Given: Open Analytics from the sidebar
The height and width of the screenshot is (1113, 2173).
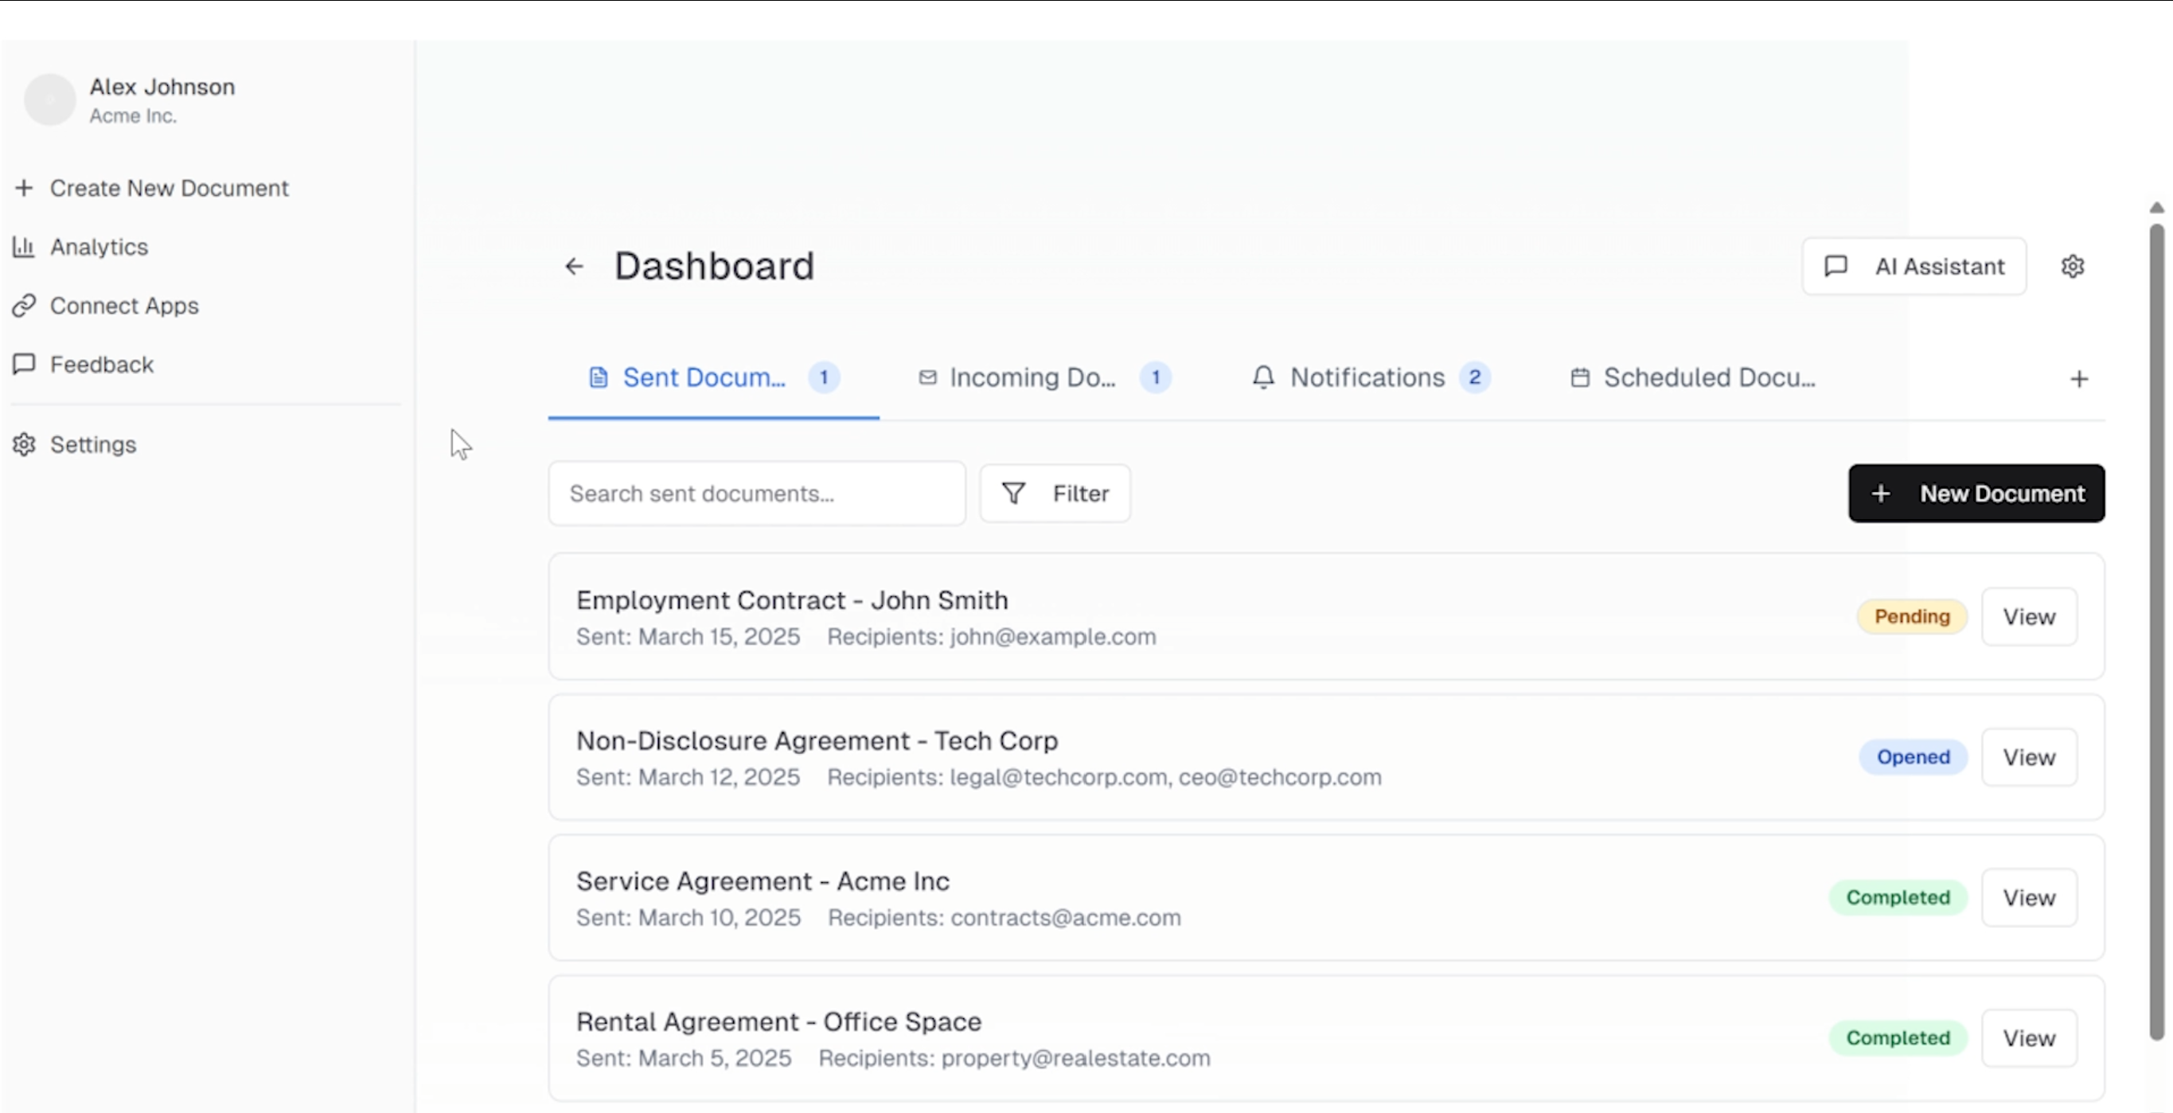Looking at the screenshot, I should pyautogui.click(x=99, y=248).
